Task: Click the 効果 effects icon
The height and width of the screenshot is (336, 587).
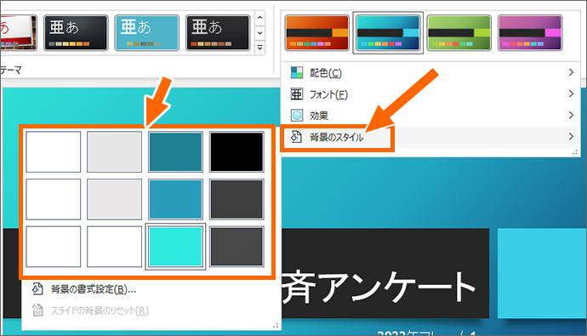Action: tap(297, 115)
